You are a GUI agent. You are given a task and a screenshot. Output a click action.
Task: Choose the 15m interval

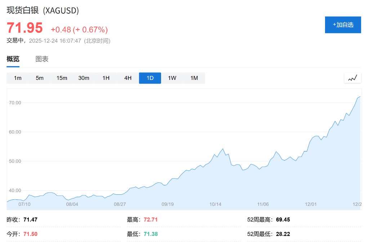(x=62, y=78)
